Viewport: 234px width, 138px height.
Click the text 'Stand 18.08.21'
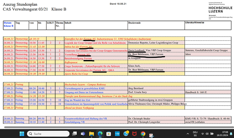click(x=118, y=4)
